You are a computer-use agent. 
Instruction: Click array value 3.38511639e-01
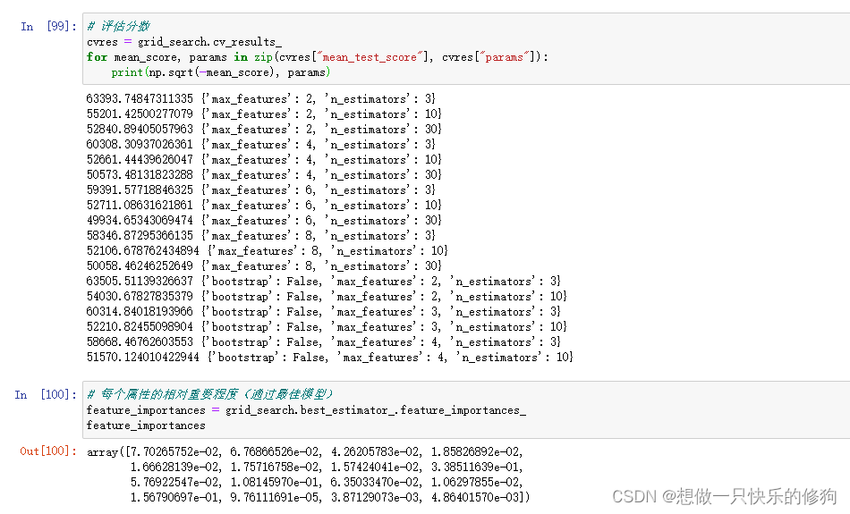click(476, 467)
